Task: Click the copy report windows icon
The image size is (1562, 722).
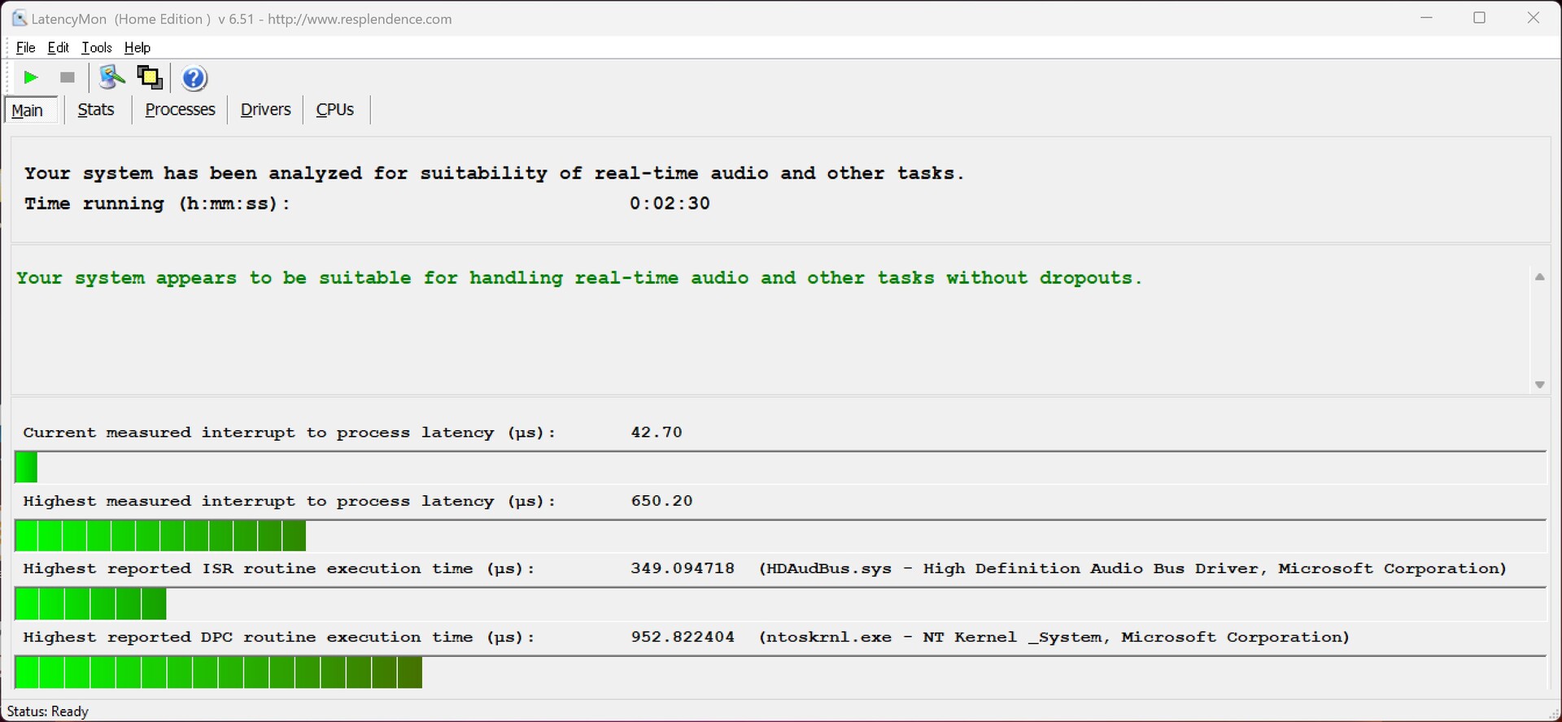Action: click(x=150, y=78)
